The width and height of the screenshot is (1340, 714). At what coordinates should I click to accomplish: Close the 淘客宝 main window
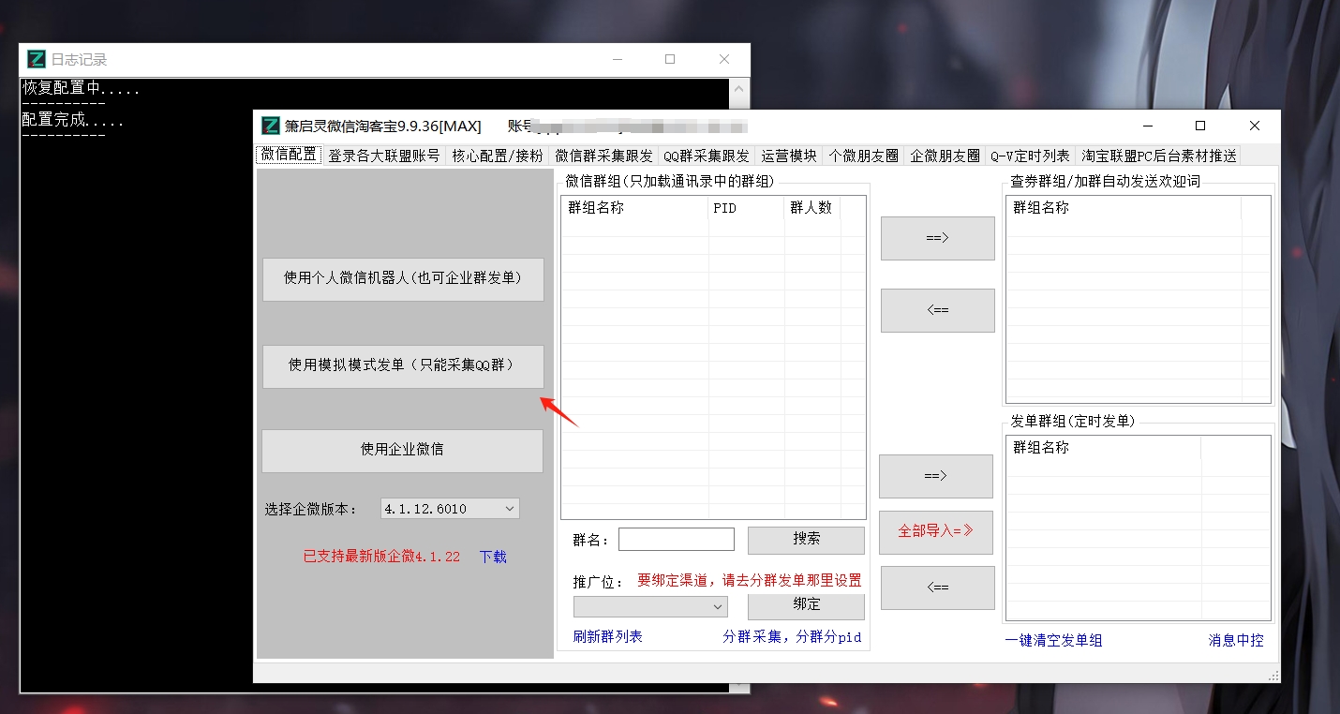(x=1255, y=126)
